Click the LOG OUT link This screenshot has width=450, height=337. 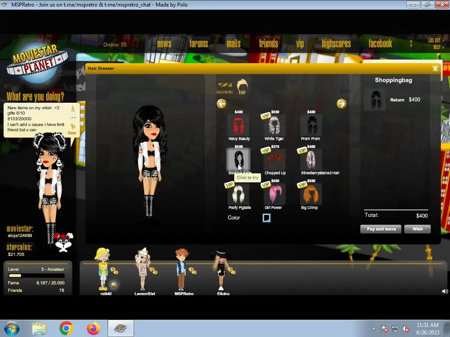point(435,40)
